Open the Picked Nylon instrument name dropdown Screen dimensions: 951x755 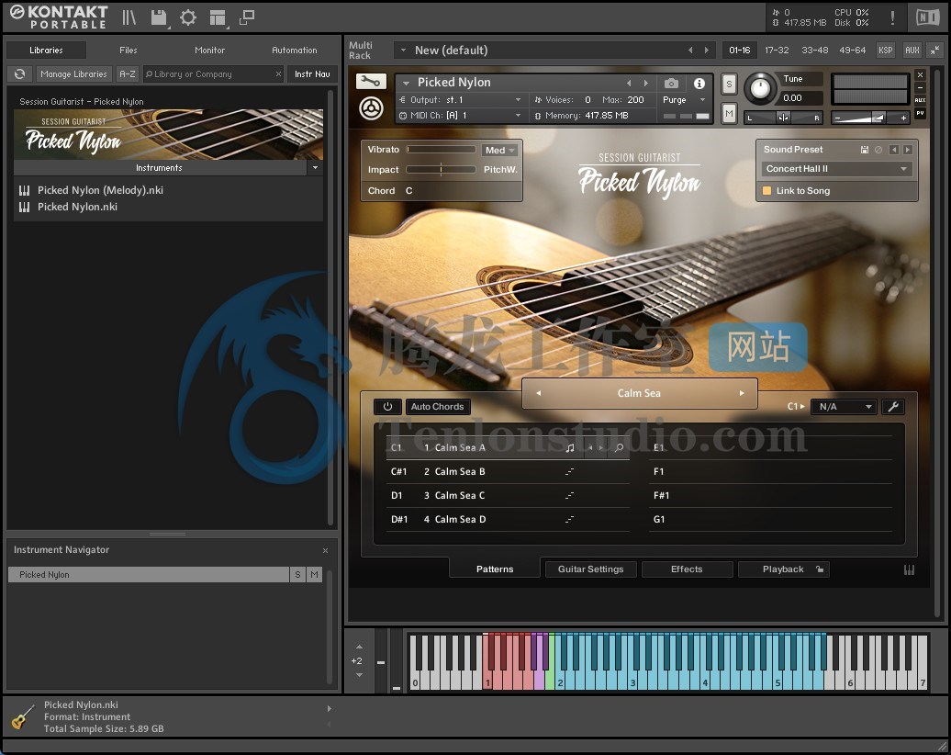point(406,84)
